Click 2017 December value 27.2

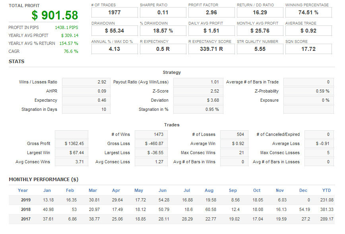306,219
